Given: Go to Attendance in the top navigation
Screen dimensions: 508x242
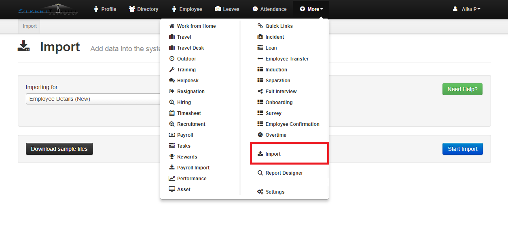Looking at the screenshot, I should [x=269, y=9].
